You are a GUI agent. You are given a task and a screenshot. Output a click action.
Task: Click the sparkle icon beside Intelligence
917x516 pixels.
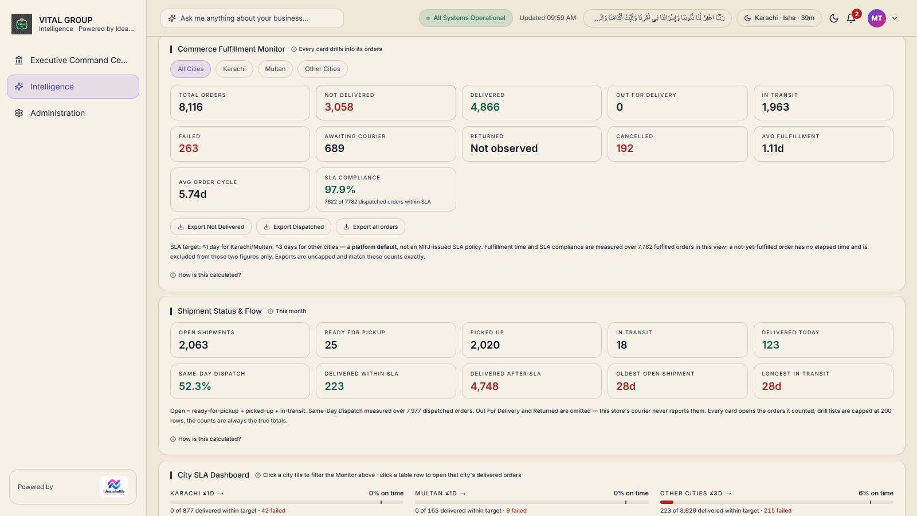(19, 87)
